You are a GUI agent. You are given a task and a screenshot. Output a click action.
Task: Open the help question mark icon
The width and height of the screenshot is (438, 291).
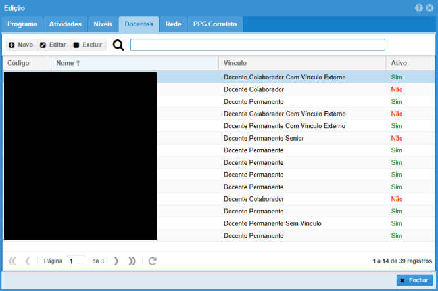click(419, 7)
